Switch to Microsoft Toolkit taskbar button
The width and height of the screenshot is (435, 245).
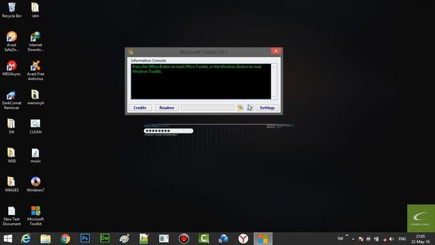coord(263,239)
